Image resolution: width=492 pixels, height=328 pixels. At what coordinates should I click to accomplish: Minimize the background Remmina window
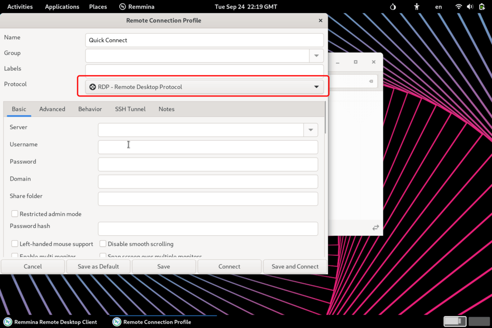click(338, 62)
